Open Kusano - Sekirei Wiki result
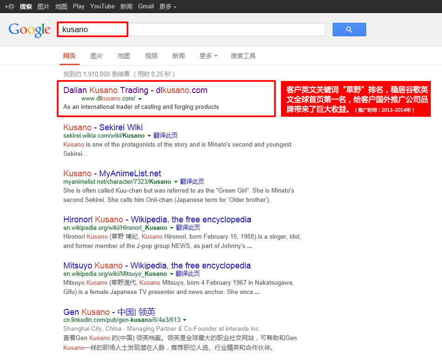Screen dimensions: 442x361 [x=103, y=127]
